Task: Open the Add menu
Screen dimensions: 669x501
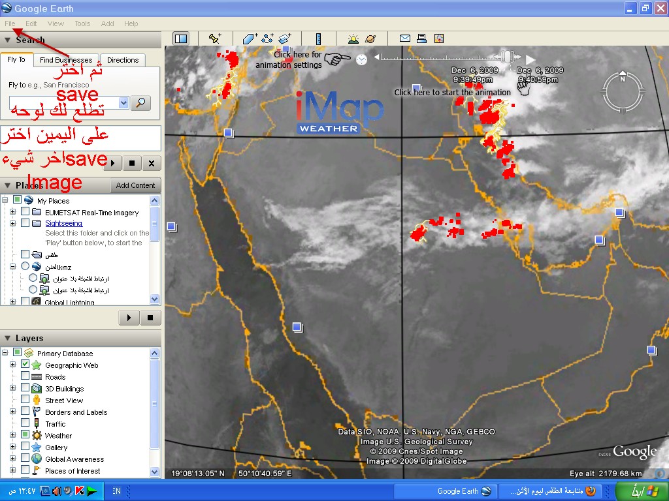Action: (108, 23)
